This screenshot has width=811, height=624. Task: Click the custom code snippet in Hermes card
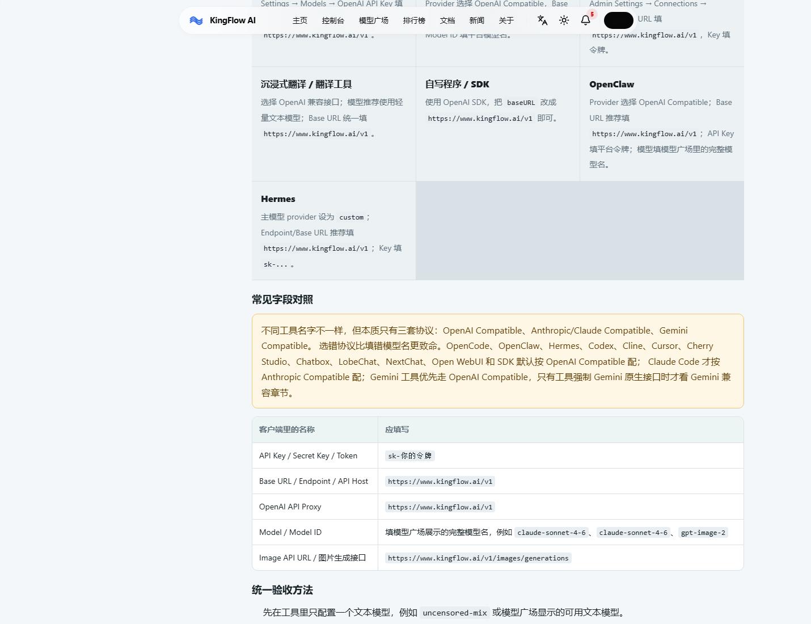[351, 217]
